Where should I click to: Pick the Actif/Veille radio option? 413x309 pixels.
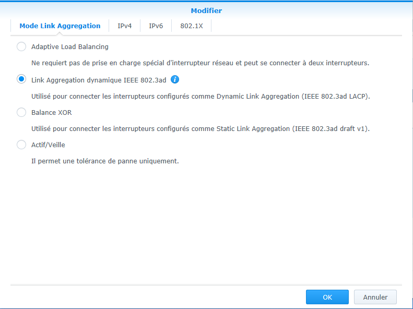(x=21, y=145)
